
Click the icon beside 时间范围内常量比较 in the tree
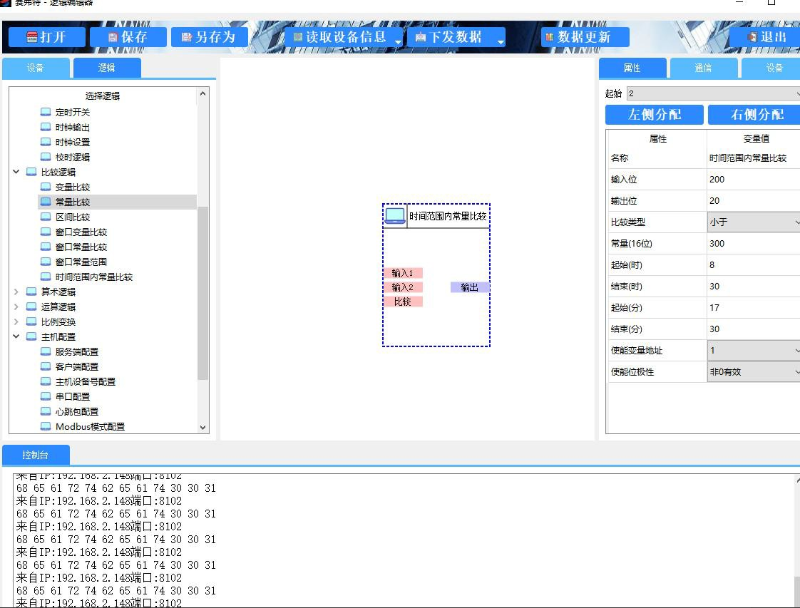coord(46,277)
